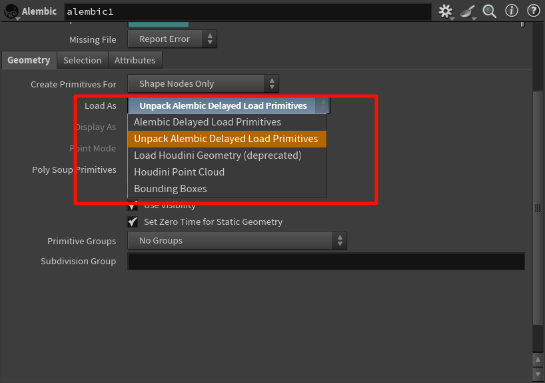Click the dotted pane splitter handle on right edge
Screen dimensions: 545x383
coord(538,208)
